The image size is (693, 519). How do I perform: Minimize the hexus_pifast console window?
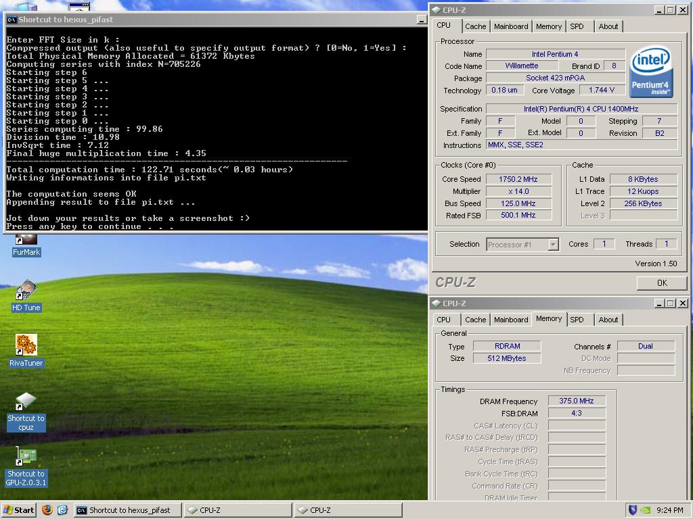(x=421, y=20)
